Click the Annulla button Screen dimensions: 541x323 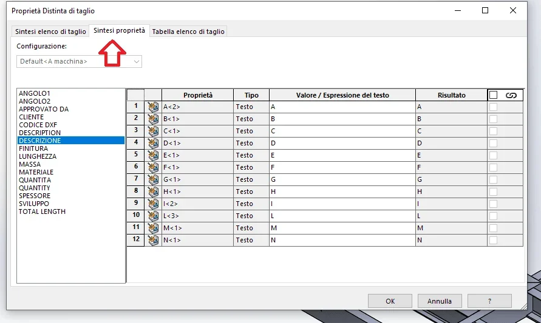[x=439, y=301]
